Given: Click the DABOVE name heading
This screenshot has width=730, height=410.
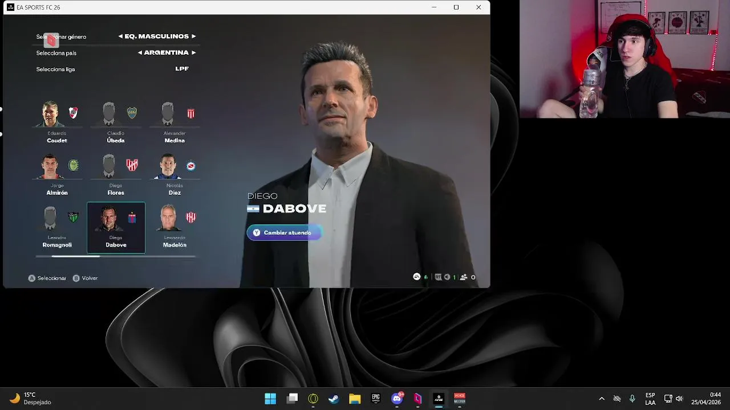Looking at the screenshot, I should [x=294, y=209].
